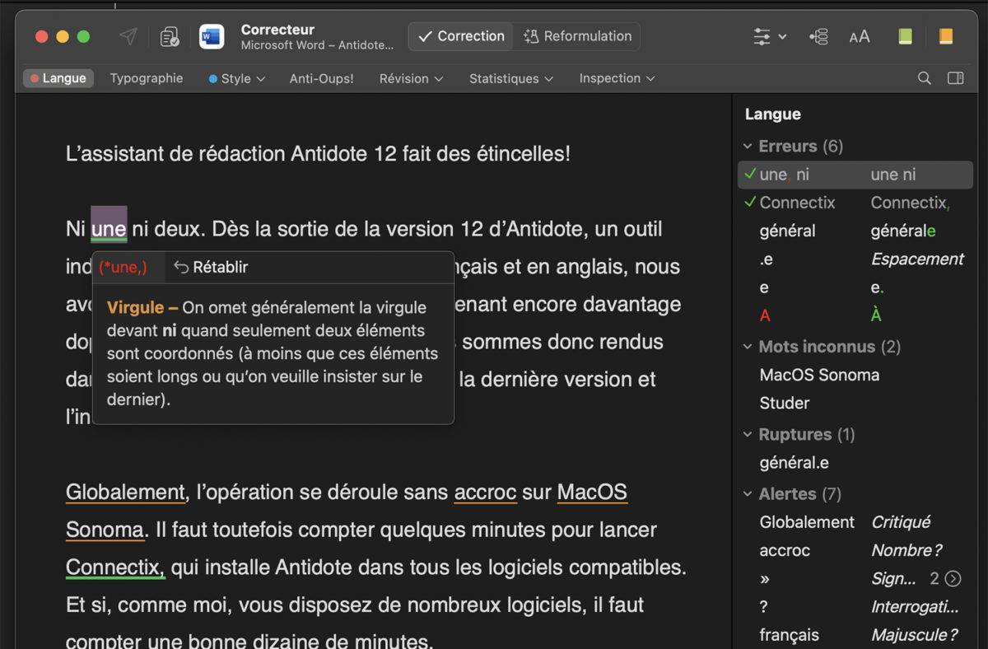
Task: Click the Microsoft Word document icon
Action: pyautogui.click(x=212, y=36)
